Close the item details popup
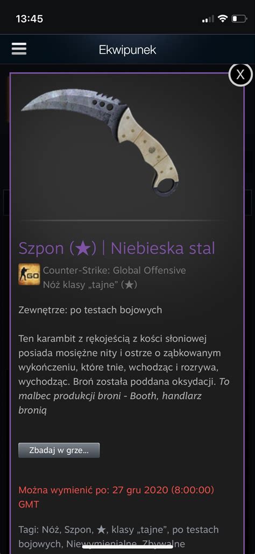The height and width of the screenshot is (554, 255). pos(240,75)
